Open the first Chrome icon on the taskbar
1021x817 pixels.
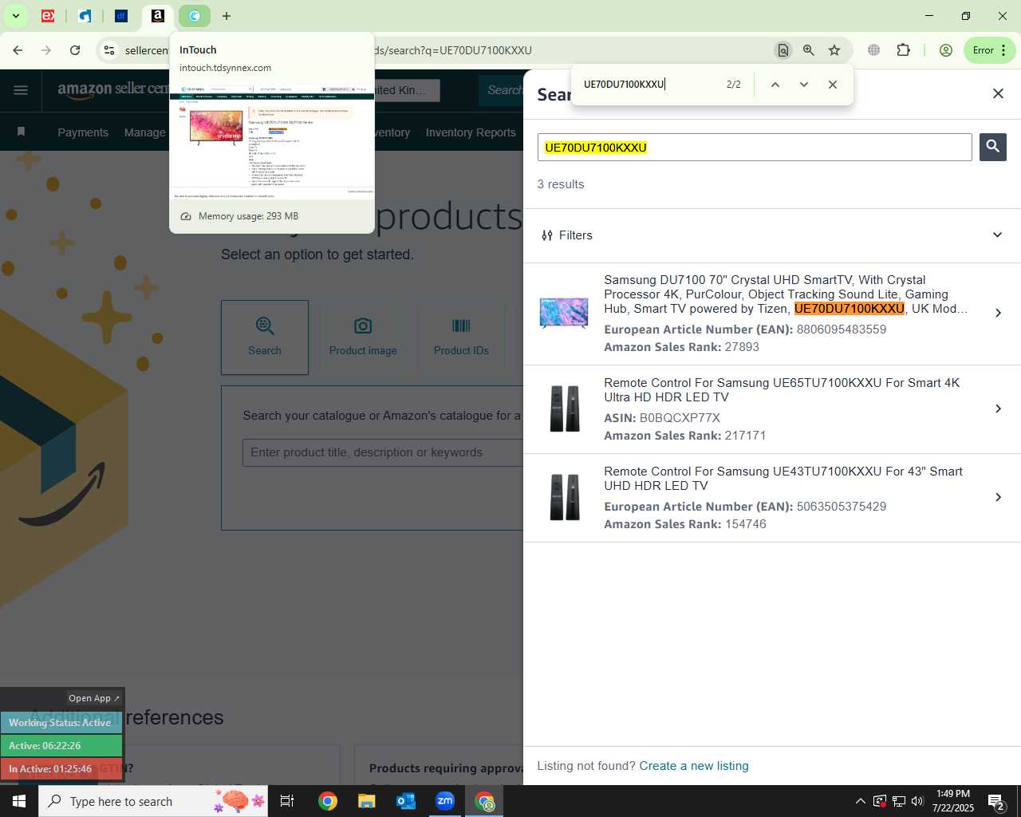[328, 801]
